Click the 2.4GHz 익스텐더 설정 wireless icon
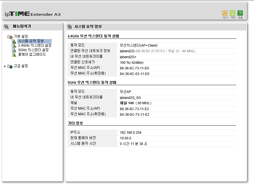Screen dimensions: 254x186 click(14, 46)
